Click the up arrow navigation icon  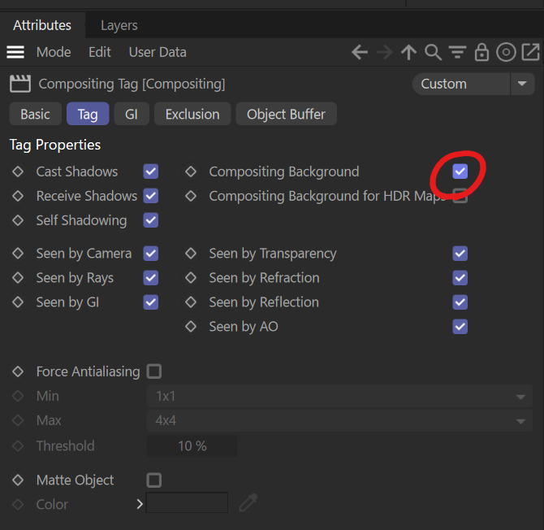point(408,53)
